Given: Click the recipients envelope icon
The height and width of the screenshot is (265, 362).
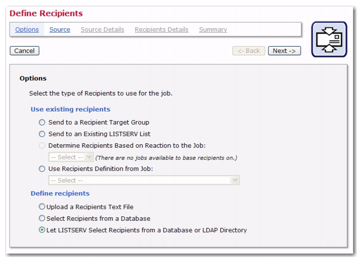Looking at the screenshot, I should point(329,39).
